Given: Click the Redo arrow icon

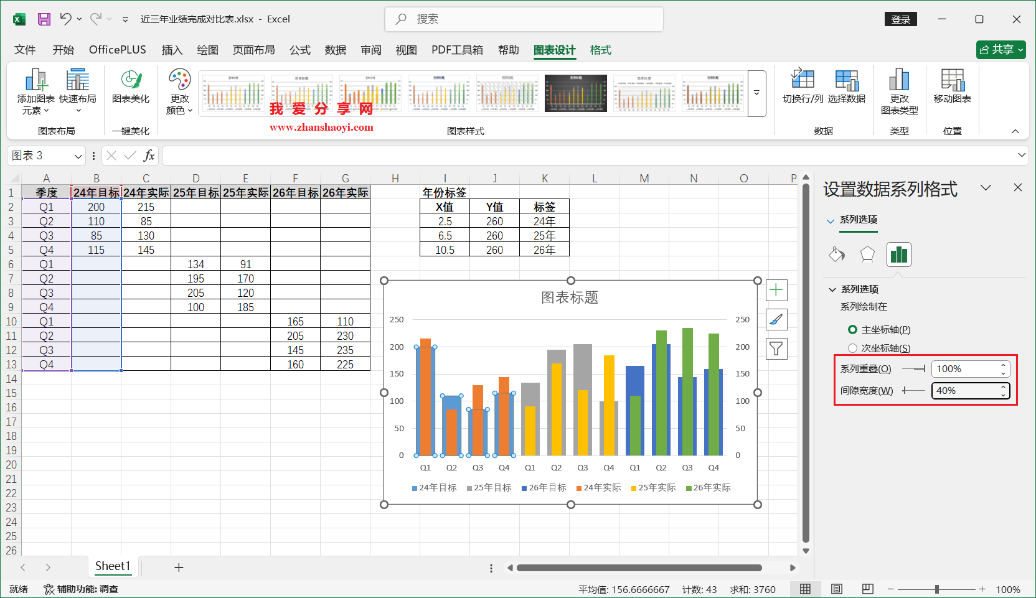Looking at the screenshot, I should point(95,19).
